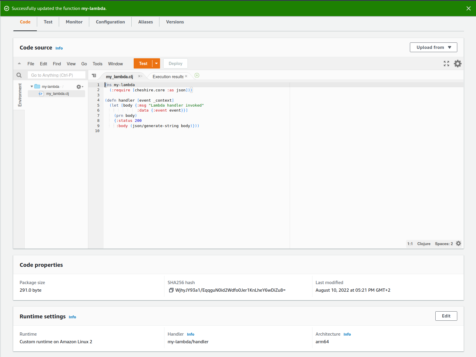The width and height of the screenshot is (476, 357).
Task: Switch to the Monitor tab
Action: click(74, 22)
